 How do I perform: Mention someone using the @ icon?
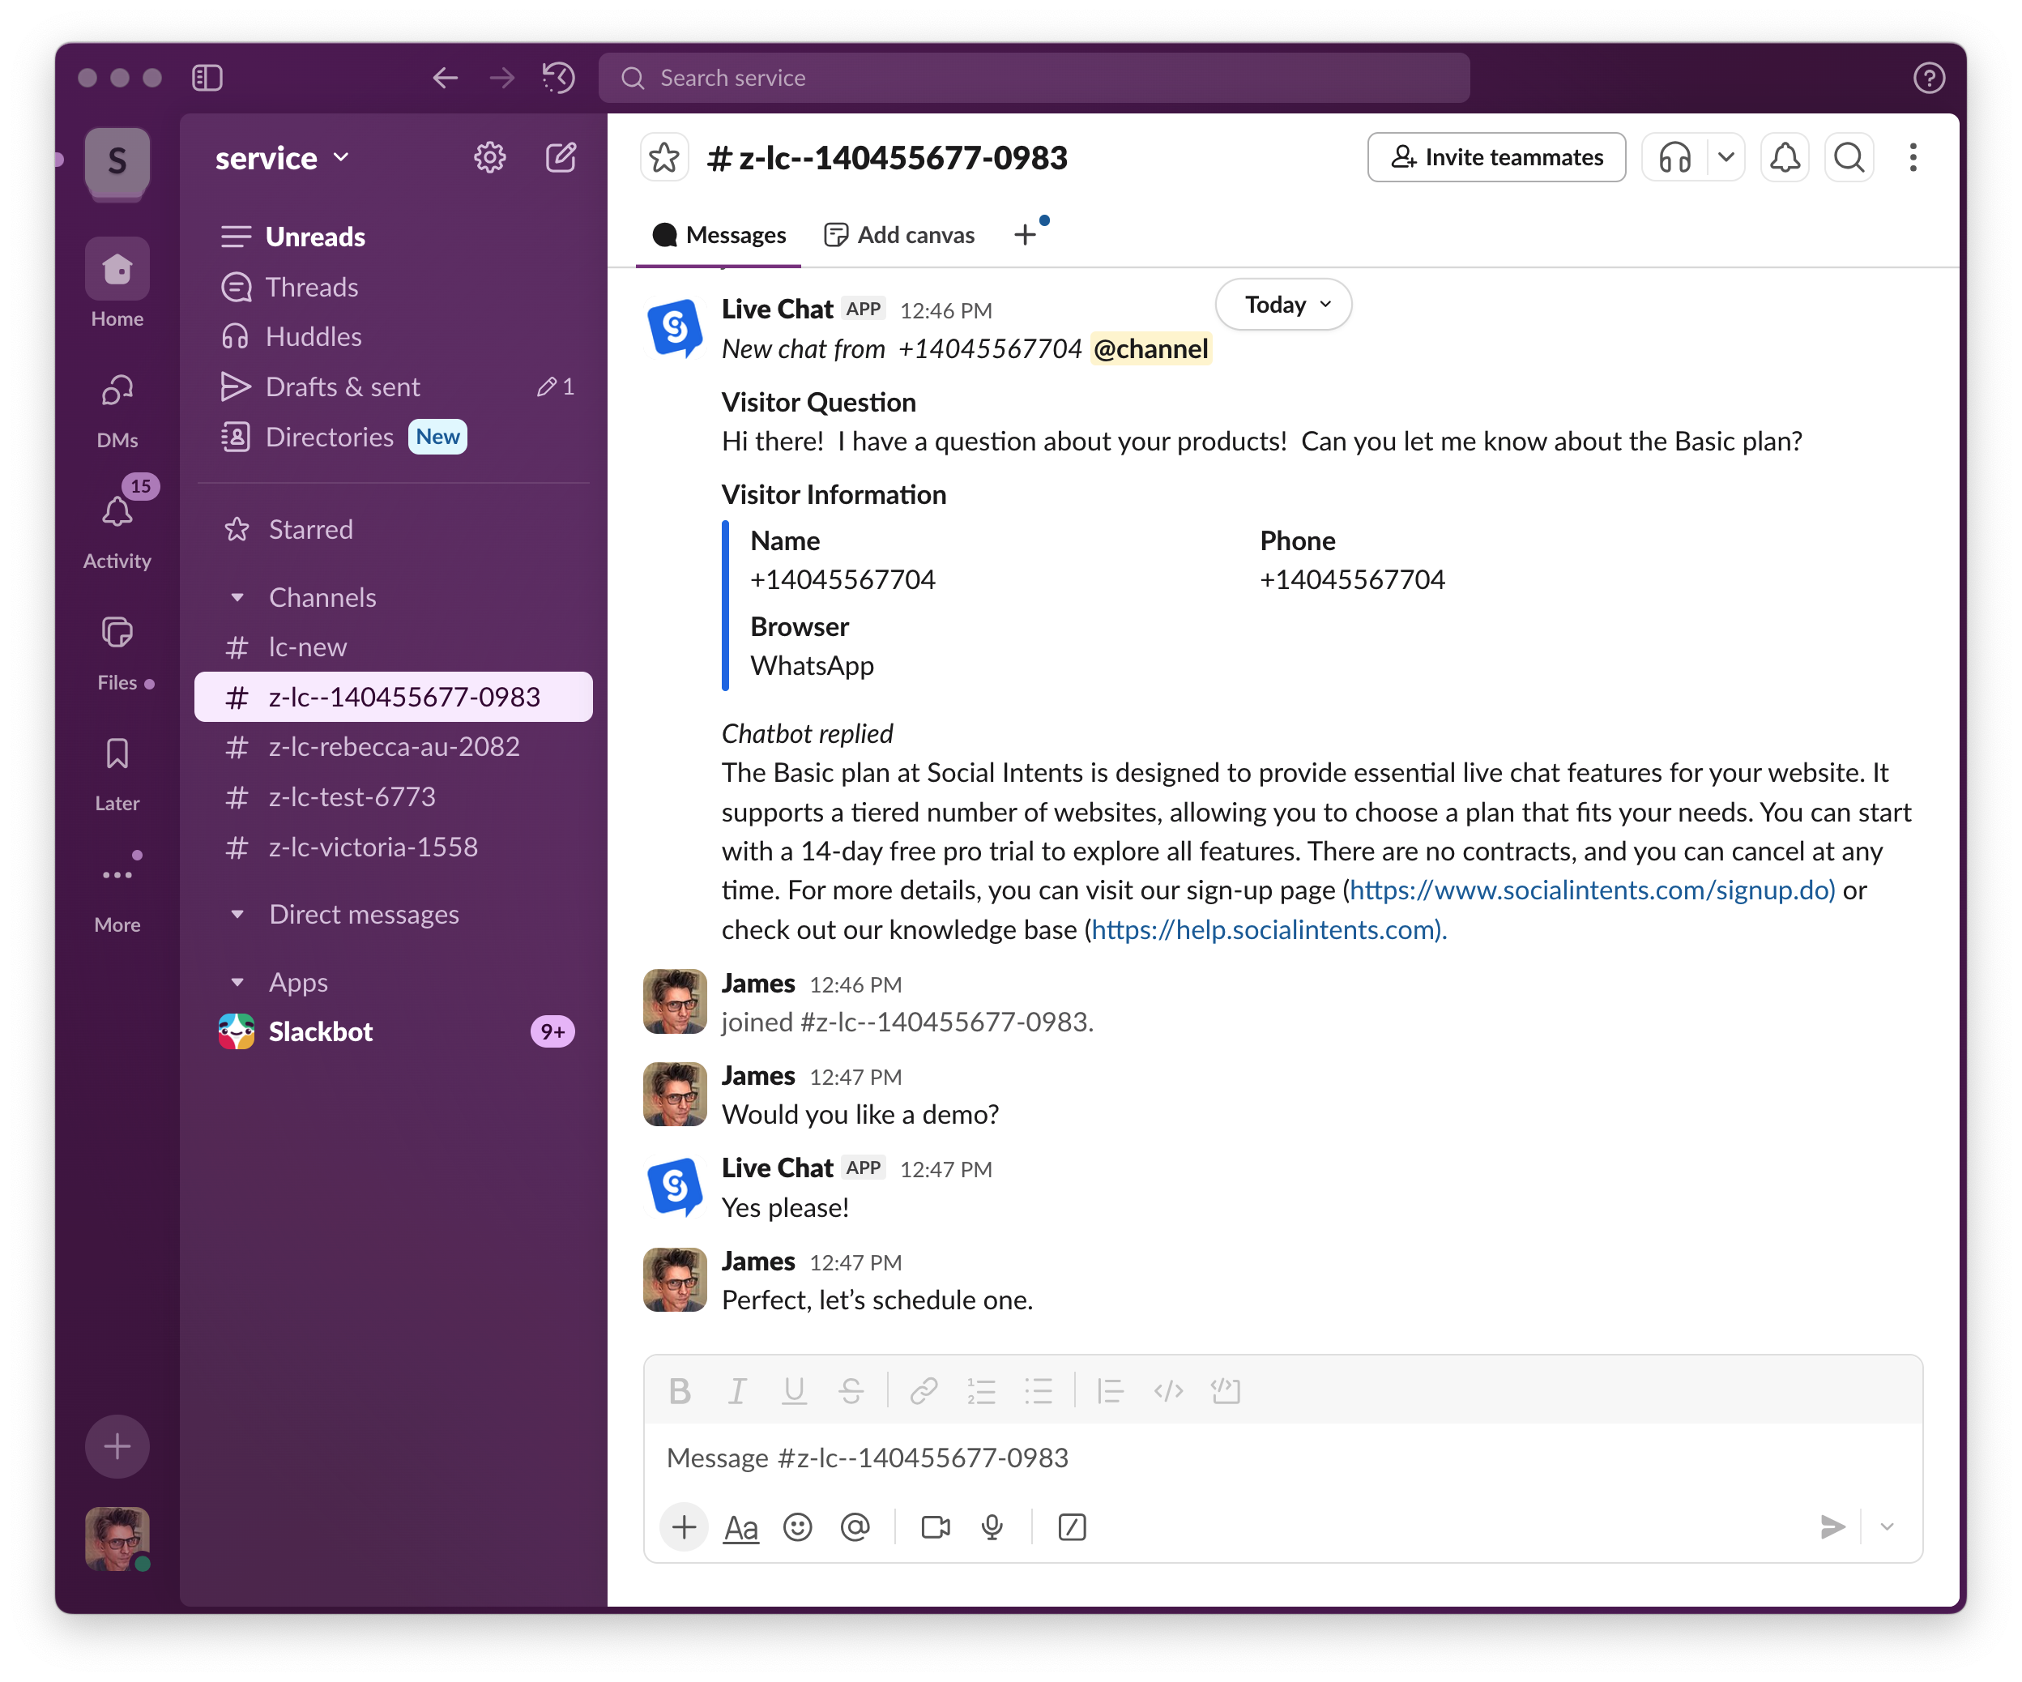pos(856,1527)
